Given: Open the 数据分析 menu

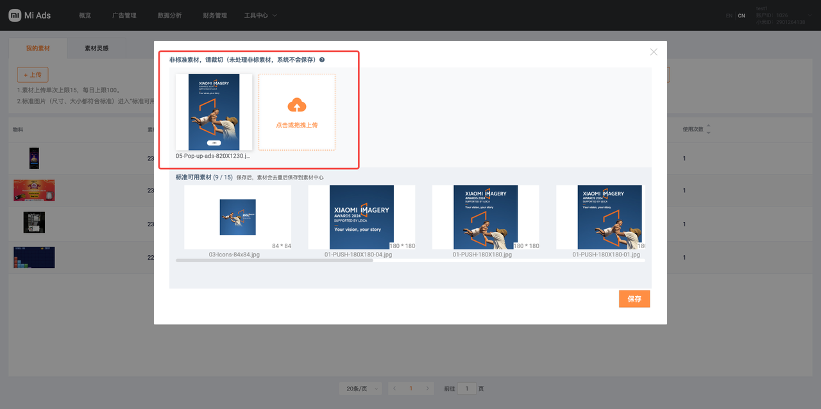Looking at the screenshot, I should point(169,15).
